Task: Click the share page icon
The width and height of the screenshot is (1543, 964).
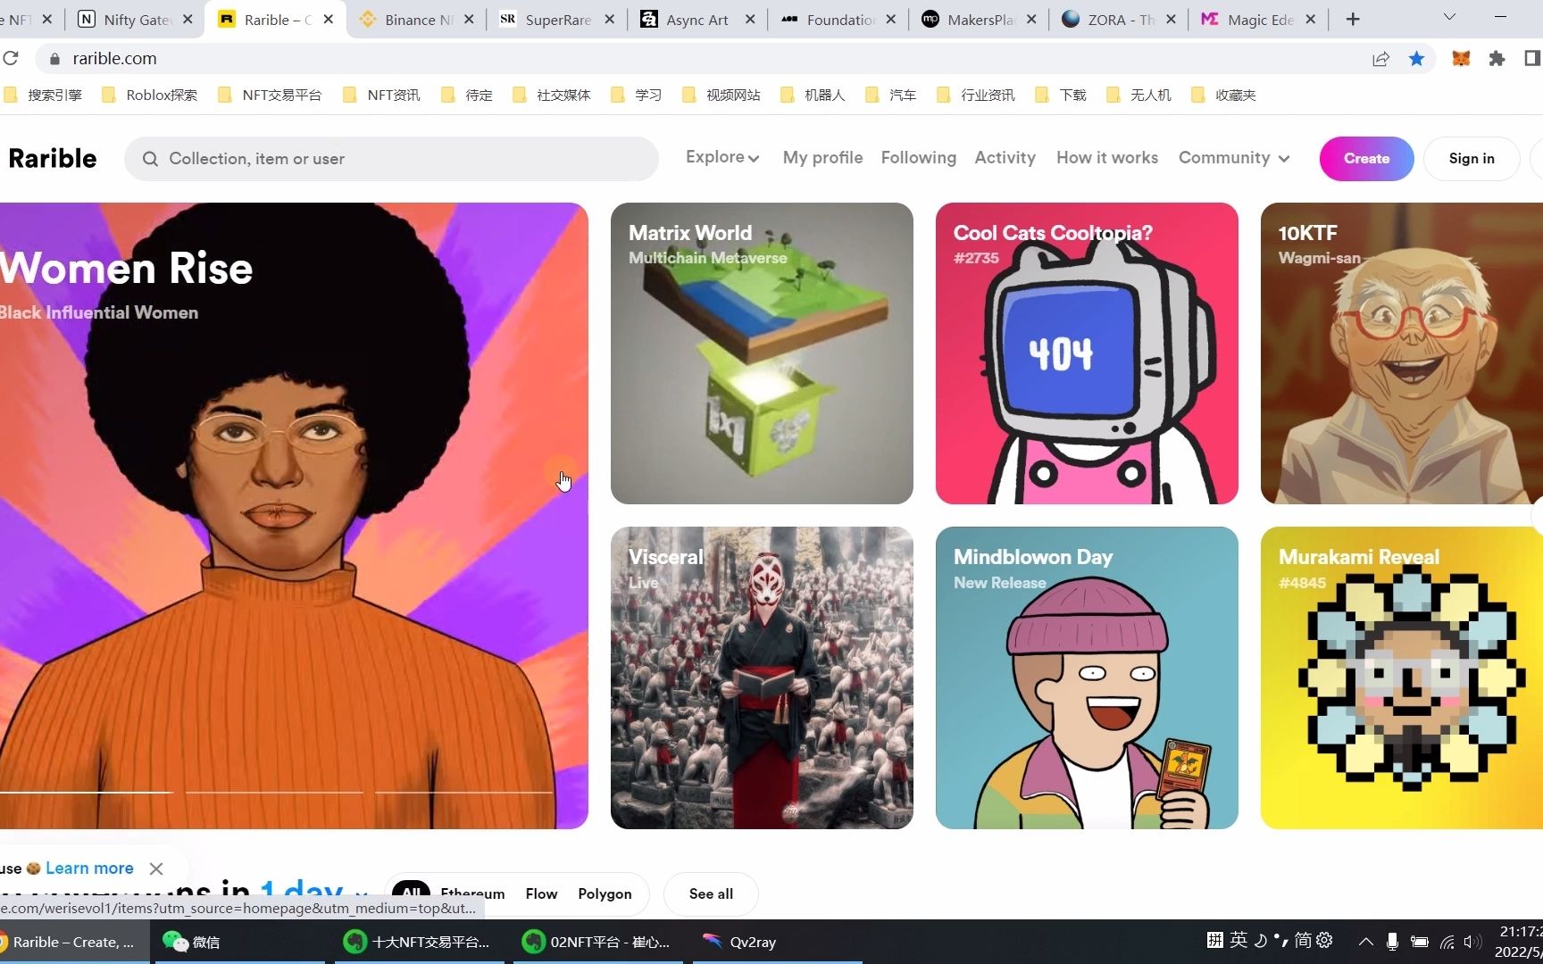Action: pyautogui.click(x=1380, y=59)
